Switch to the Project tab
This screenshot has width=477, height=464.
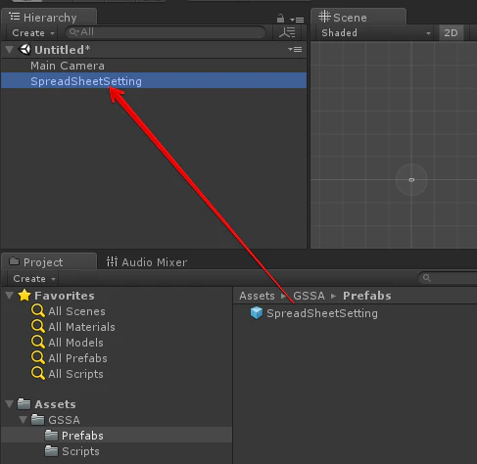pyautogui.click(x=49, y=262)
